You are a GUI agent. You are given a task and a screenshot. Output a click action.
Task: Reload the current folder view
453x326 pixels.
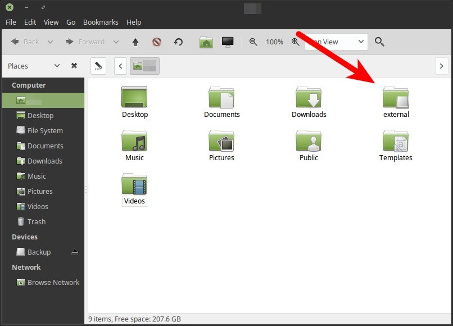tap(178, 42)
